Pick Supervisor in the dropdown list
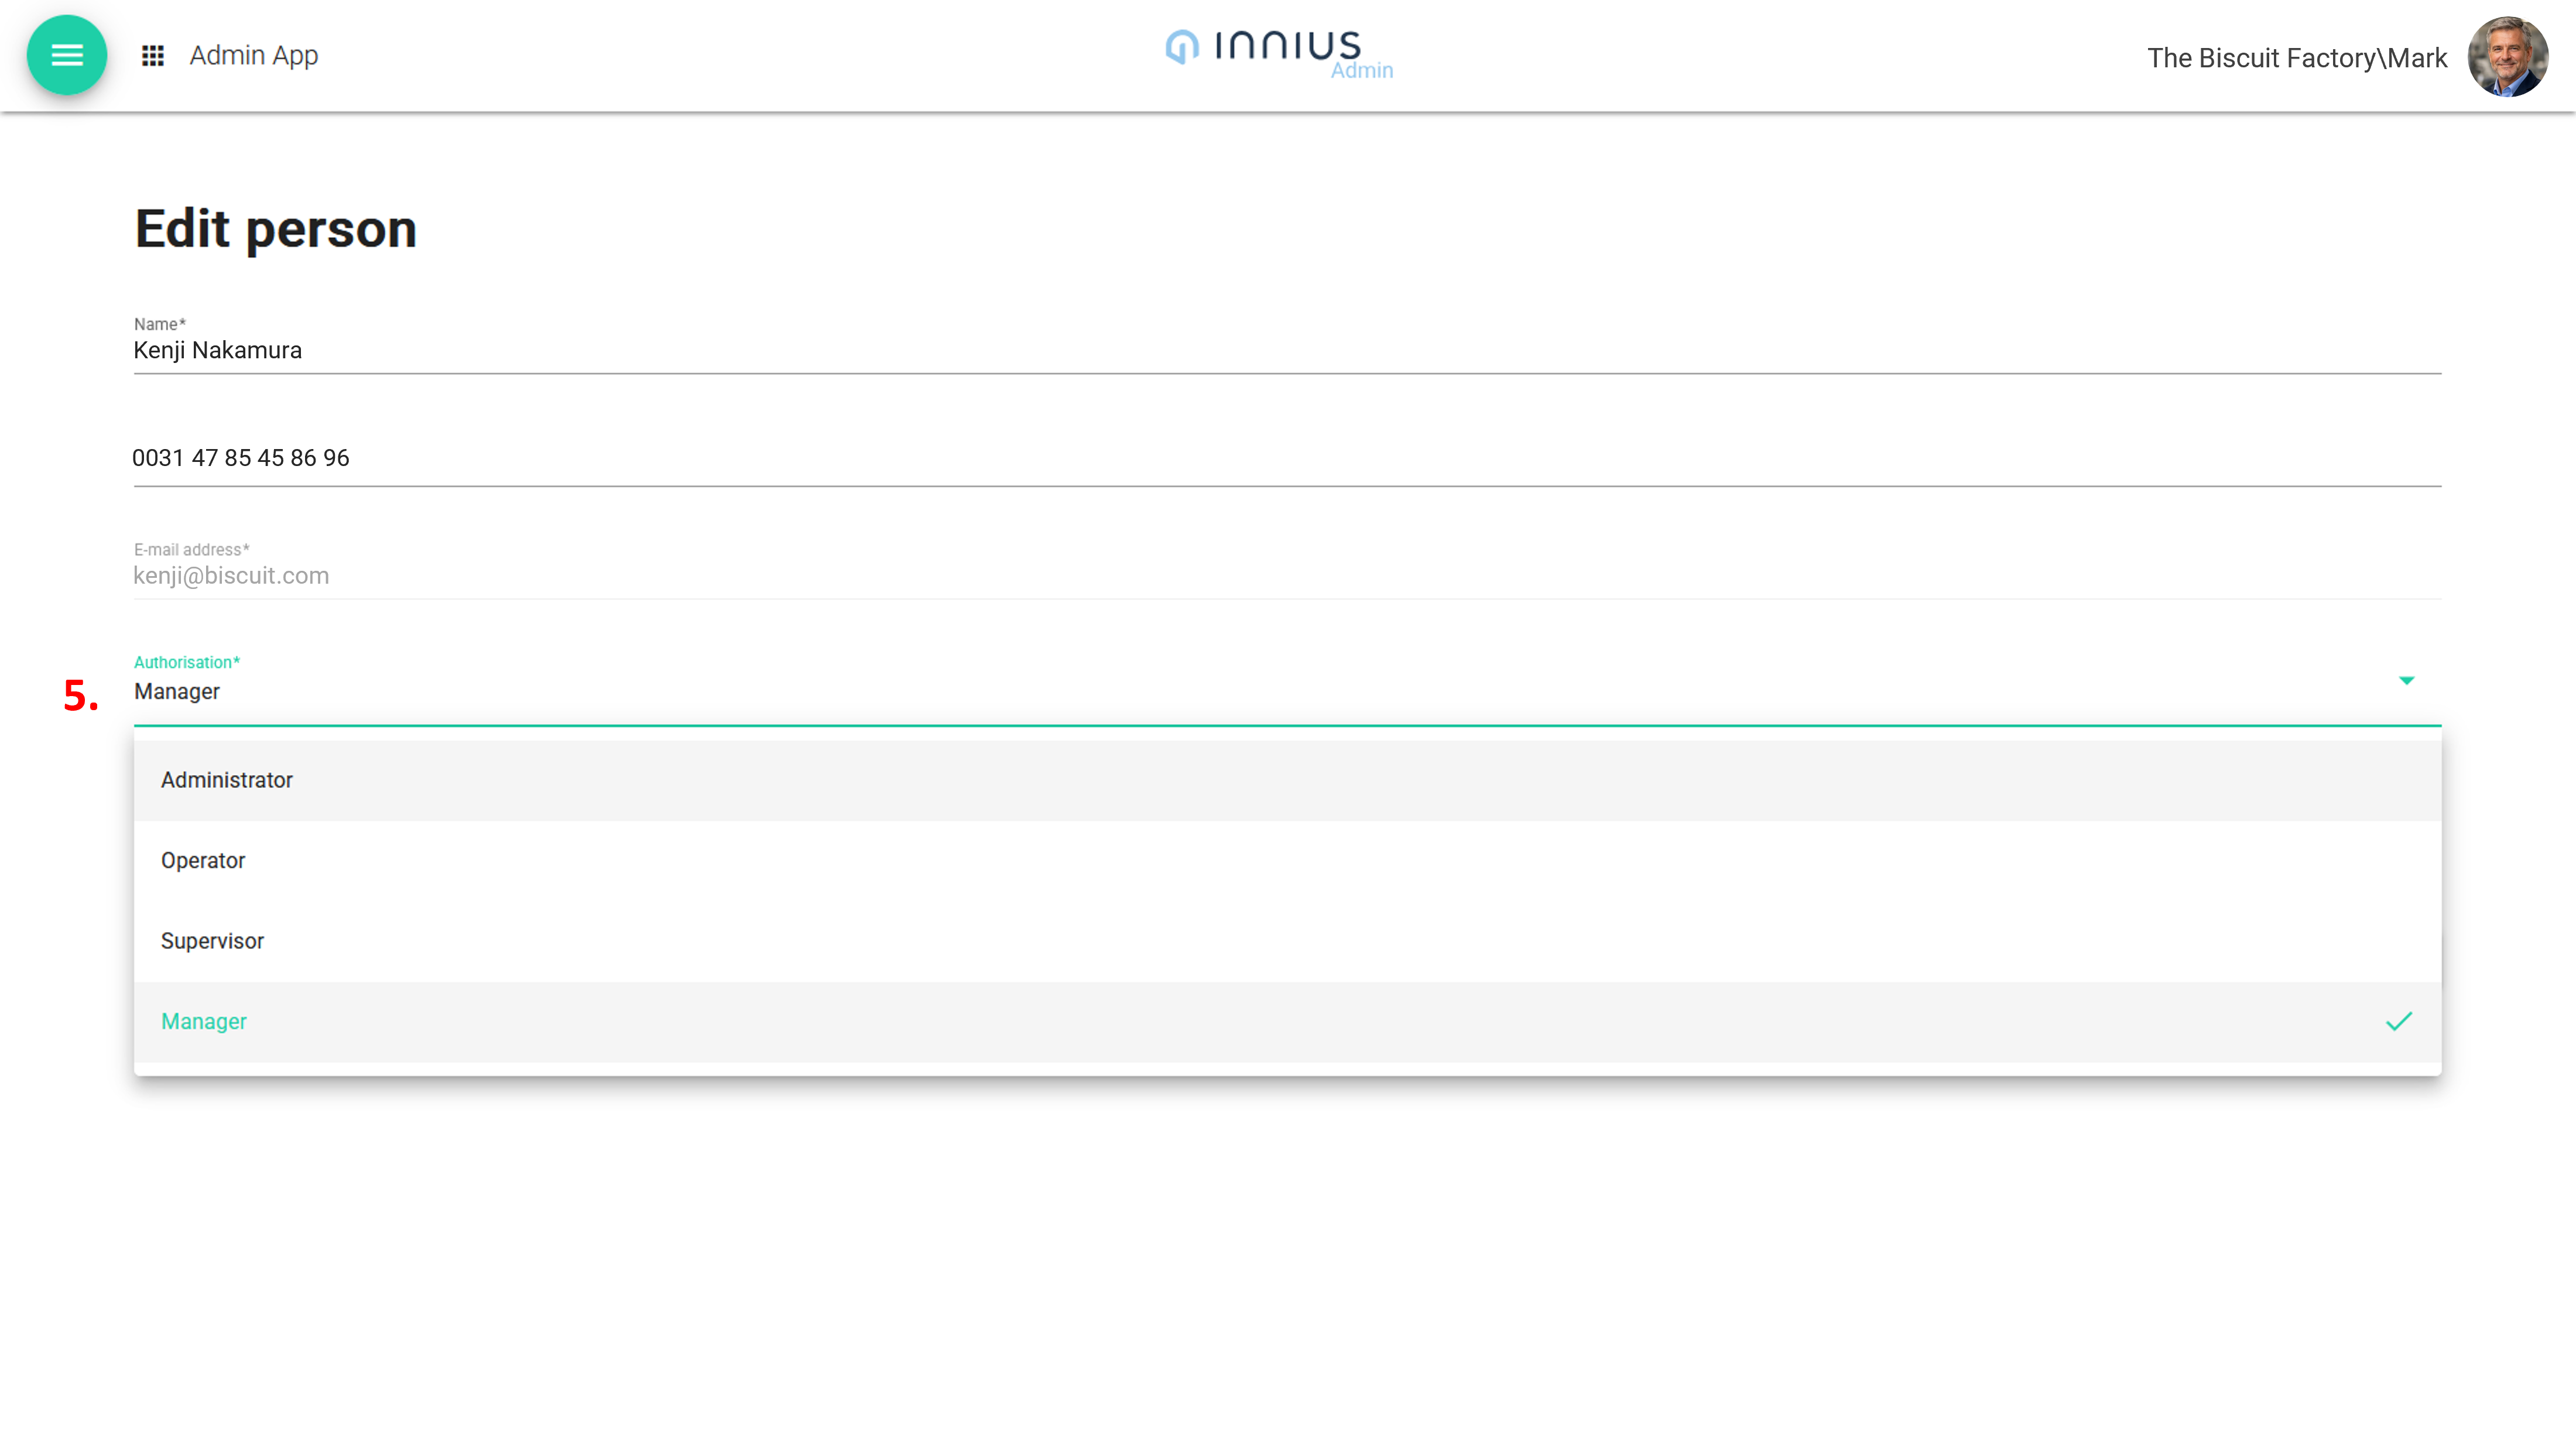 pyautogui.click(x=212, y=941)
